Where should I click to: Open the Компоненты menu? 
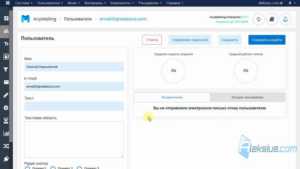[x=122, y=3]
